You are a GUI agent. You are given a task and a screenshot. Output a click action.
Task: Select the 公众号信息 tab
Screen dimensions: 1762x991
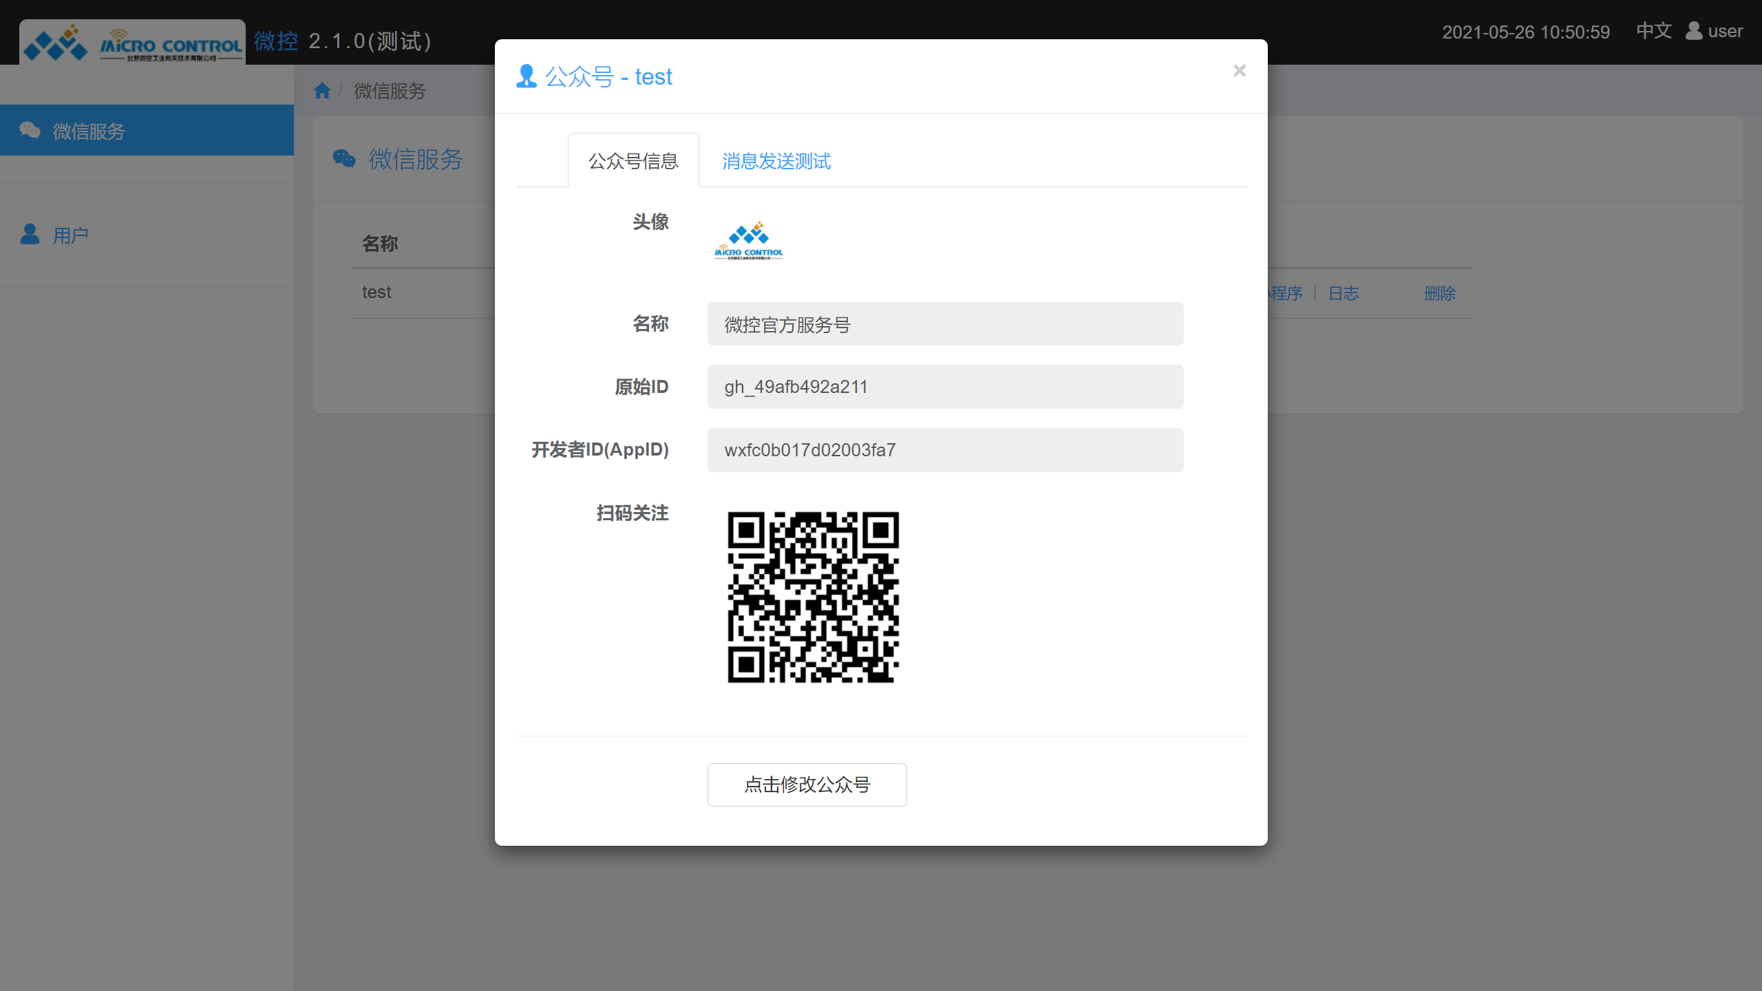[x=633, y=160]
